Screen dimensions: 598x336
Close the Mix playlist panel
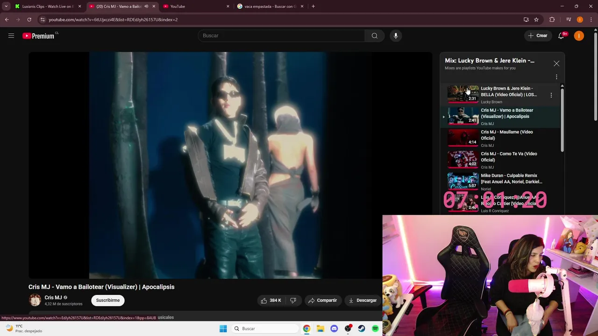(x=556, y=63)
